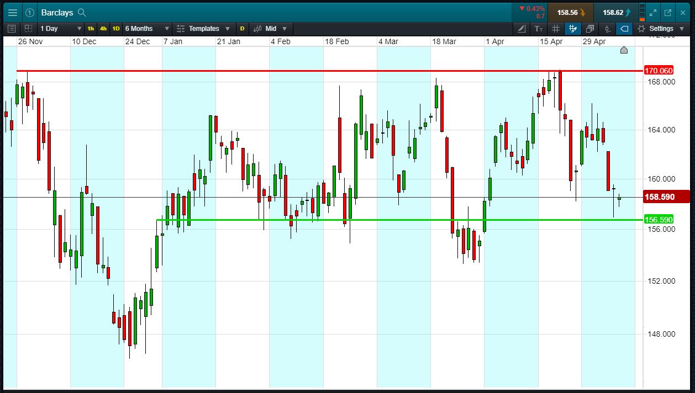Viewport: 695px width, 393px height.
Task: Click the price marker candle icon
Action: (x=607, y=29)
